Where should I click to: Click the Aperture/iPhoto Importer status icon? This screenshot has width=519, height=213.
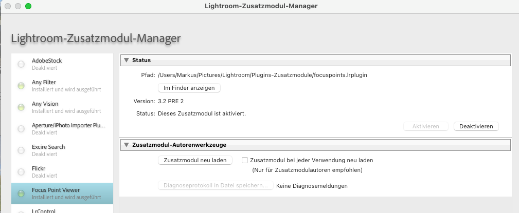[x=21, y=129]
